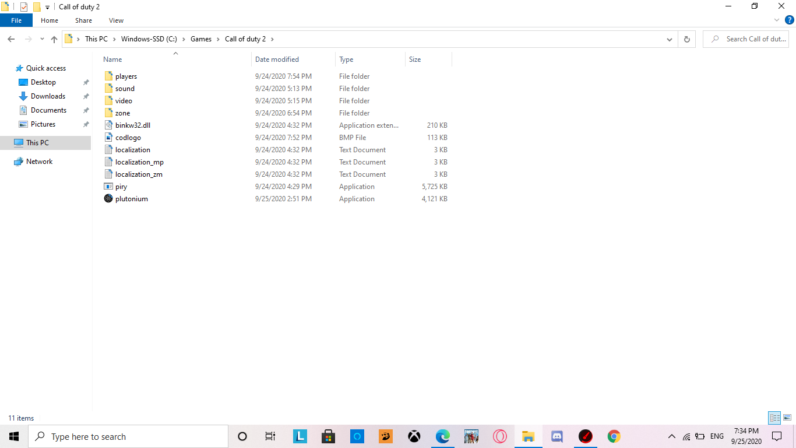Refresh the Call of duty 2 folder
Viewport: 796px width, 448px height.
pos(686,39)
